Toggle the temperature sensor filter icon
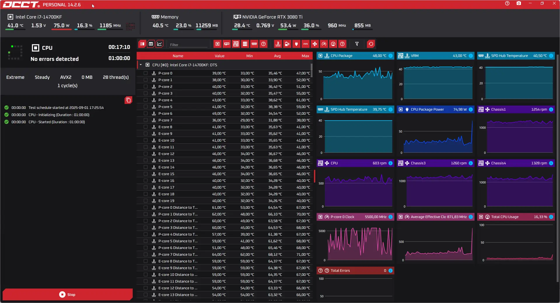The height and width of the screenshot is (303, 560). tap(278, 44)
